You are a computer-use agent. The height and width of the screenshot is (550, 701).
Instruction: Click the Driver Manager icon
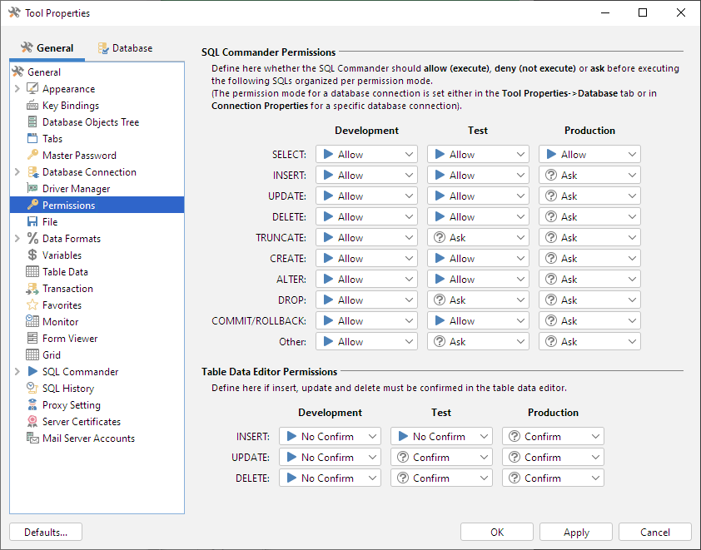[32, 189]
